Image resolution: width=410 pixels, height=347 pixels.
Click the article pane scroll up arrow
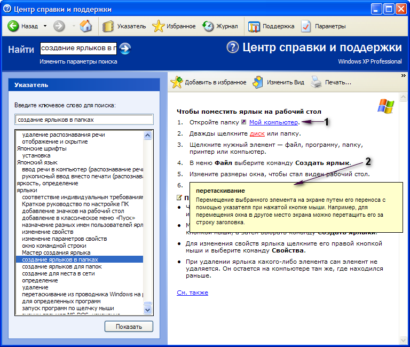click(x=404, y=97)
